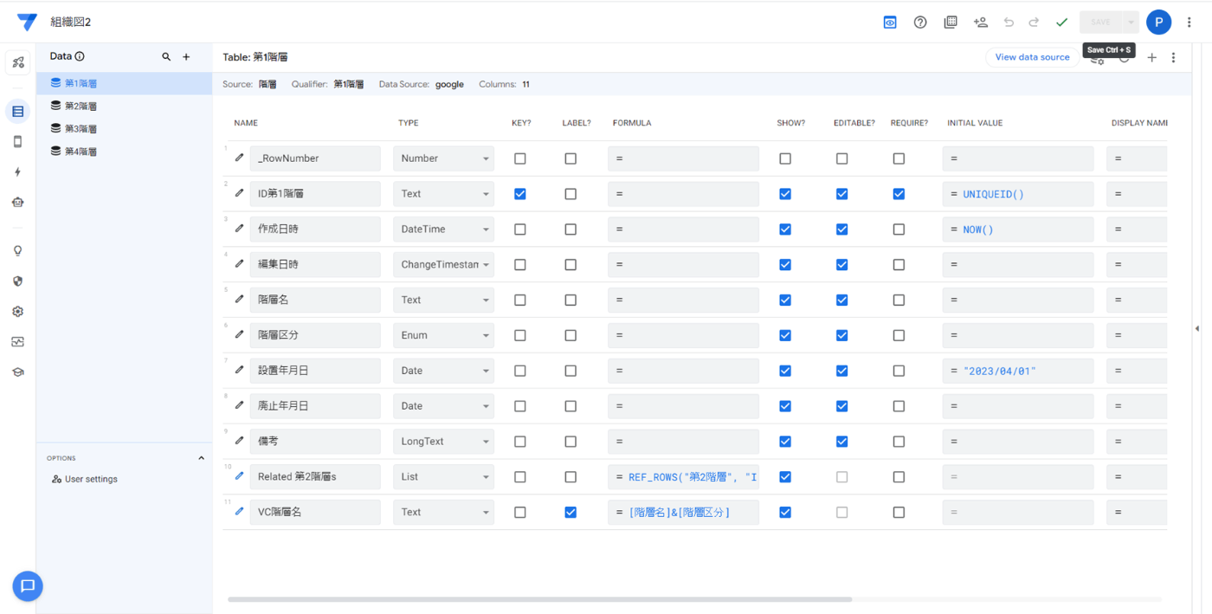
Task: Open the Security shield section
Action: click(18, 281)
